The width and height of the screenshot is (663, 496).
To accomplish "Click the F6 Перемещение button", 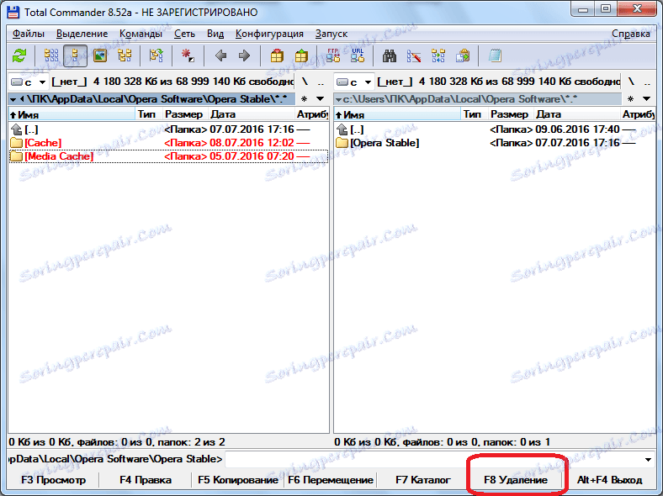I will pyautogui.click(x=331, y=480).
